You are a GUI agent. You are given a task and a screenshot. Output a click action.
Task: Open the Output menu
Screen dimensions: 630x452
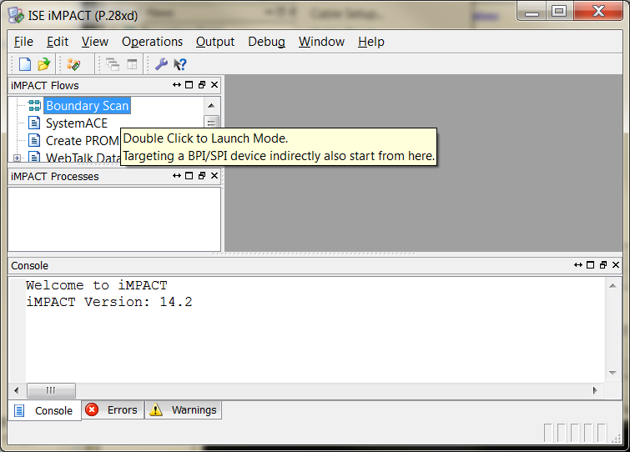point(215,42)
